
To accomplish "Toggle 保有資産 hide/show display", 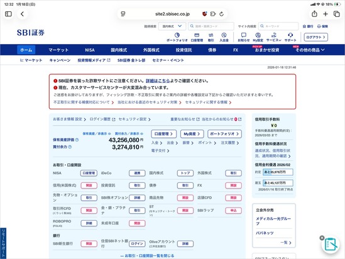I will click(x=97, y=133).
